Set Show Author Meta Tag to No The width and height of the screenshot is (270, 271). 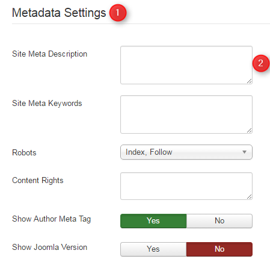[219, 221]
